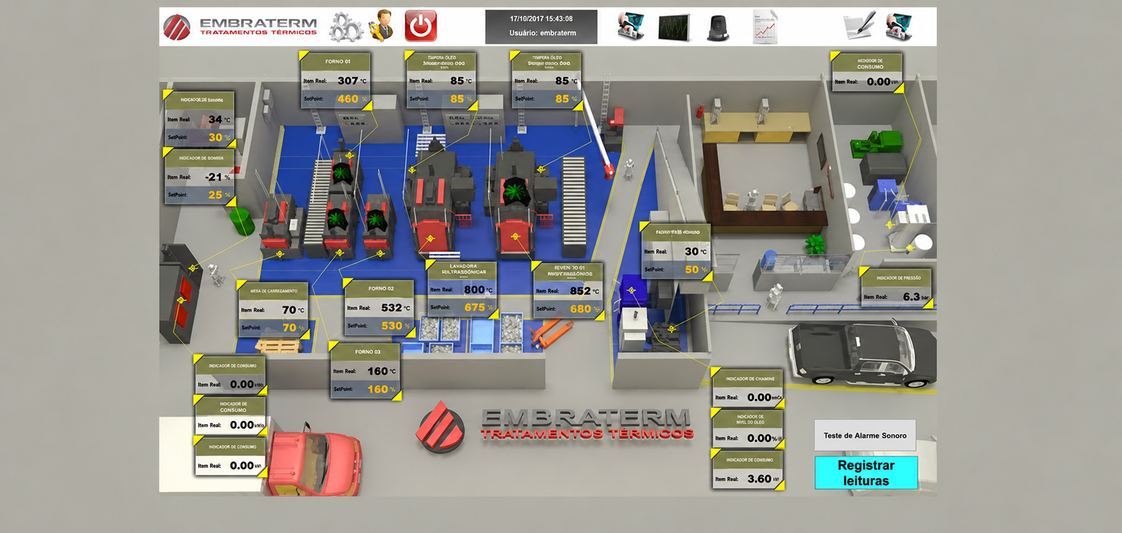This screenshot has width=1122, height=533.
Task: Select the Forno 03 SetPoint field
Action: [366, 389]
